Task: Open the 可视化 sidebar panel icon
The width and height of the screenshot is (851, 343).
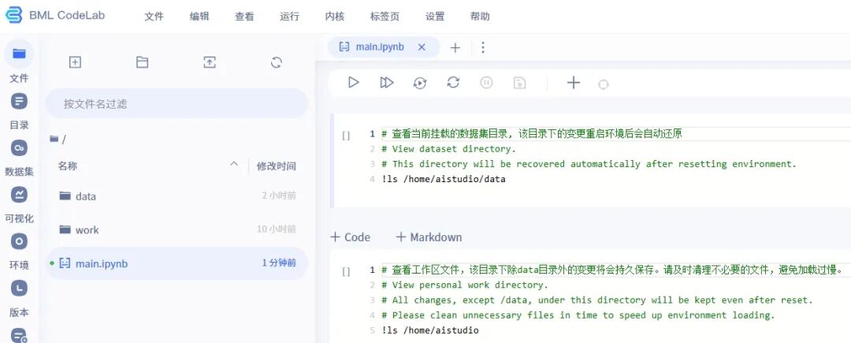Action: click(x=19, y=194)
